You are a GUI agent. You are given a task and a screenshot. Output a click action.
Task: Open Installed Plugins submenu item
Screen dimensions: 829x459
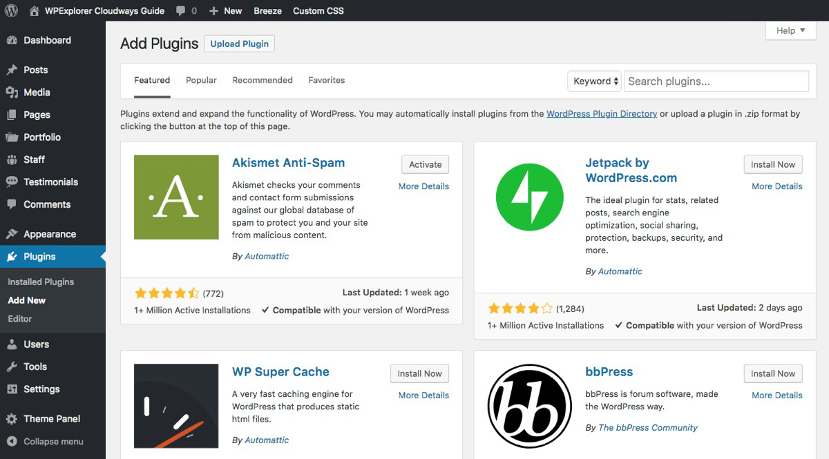point(41,282)
